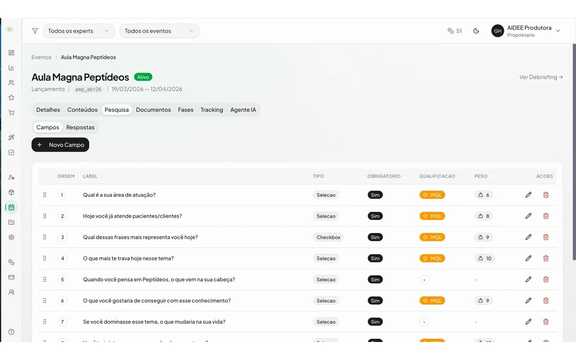The width and height of the screenshot is (576, 360).
Task: Open the credits counter showing 51
Action: coord(454,31)
